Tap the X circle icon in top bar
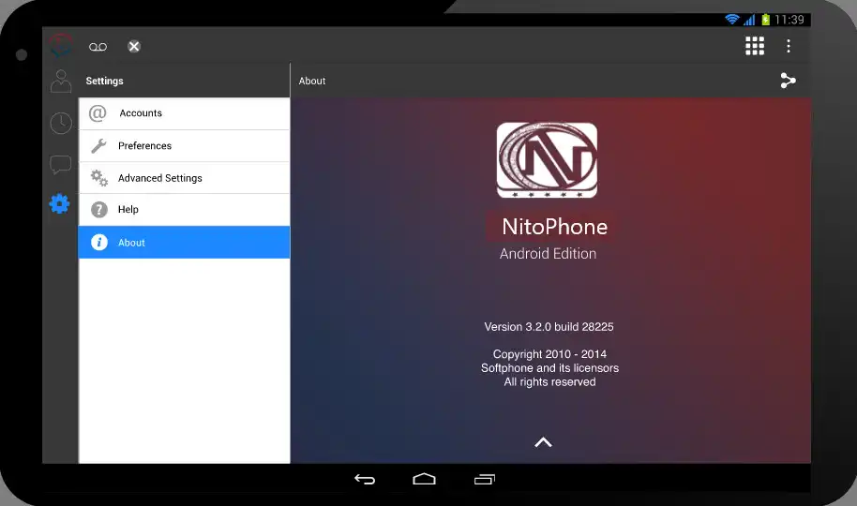This screenshot has height=506, width=857. (134, 47)
